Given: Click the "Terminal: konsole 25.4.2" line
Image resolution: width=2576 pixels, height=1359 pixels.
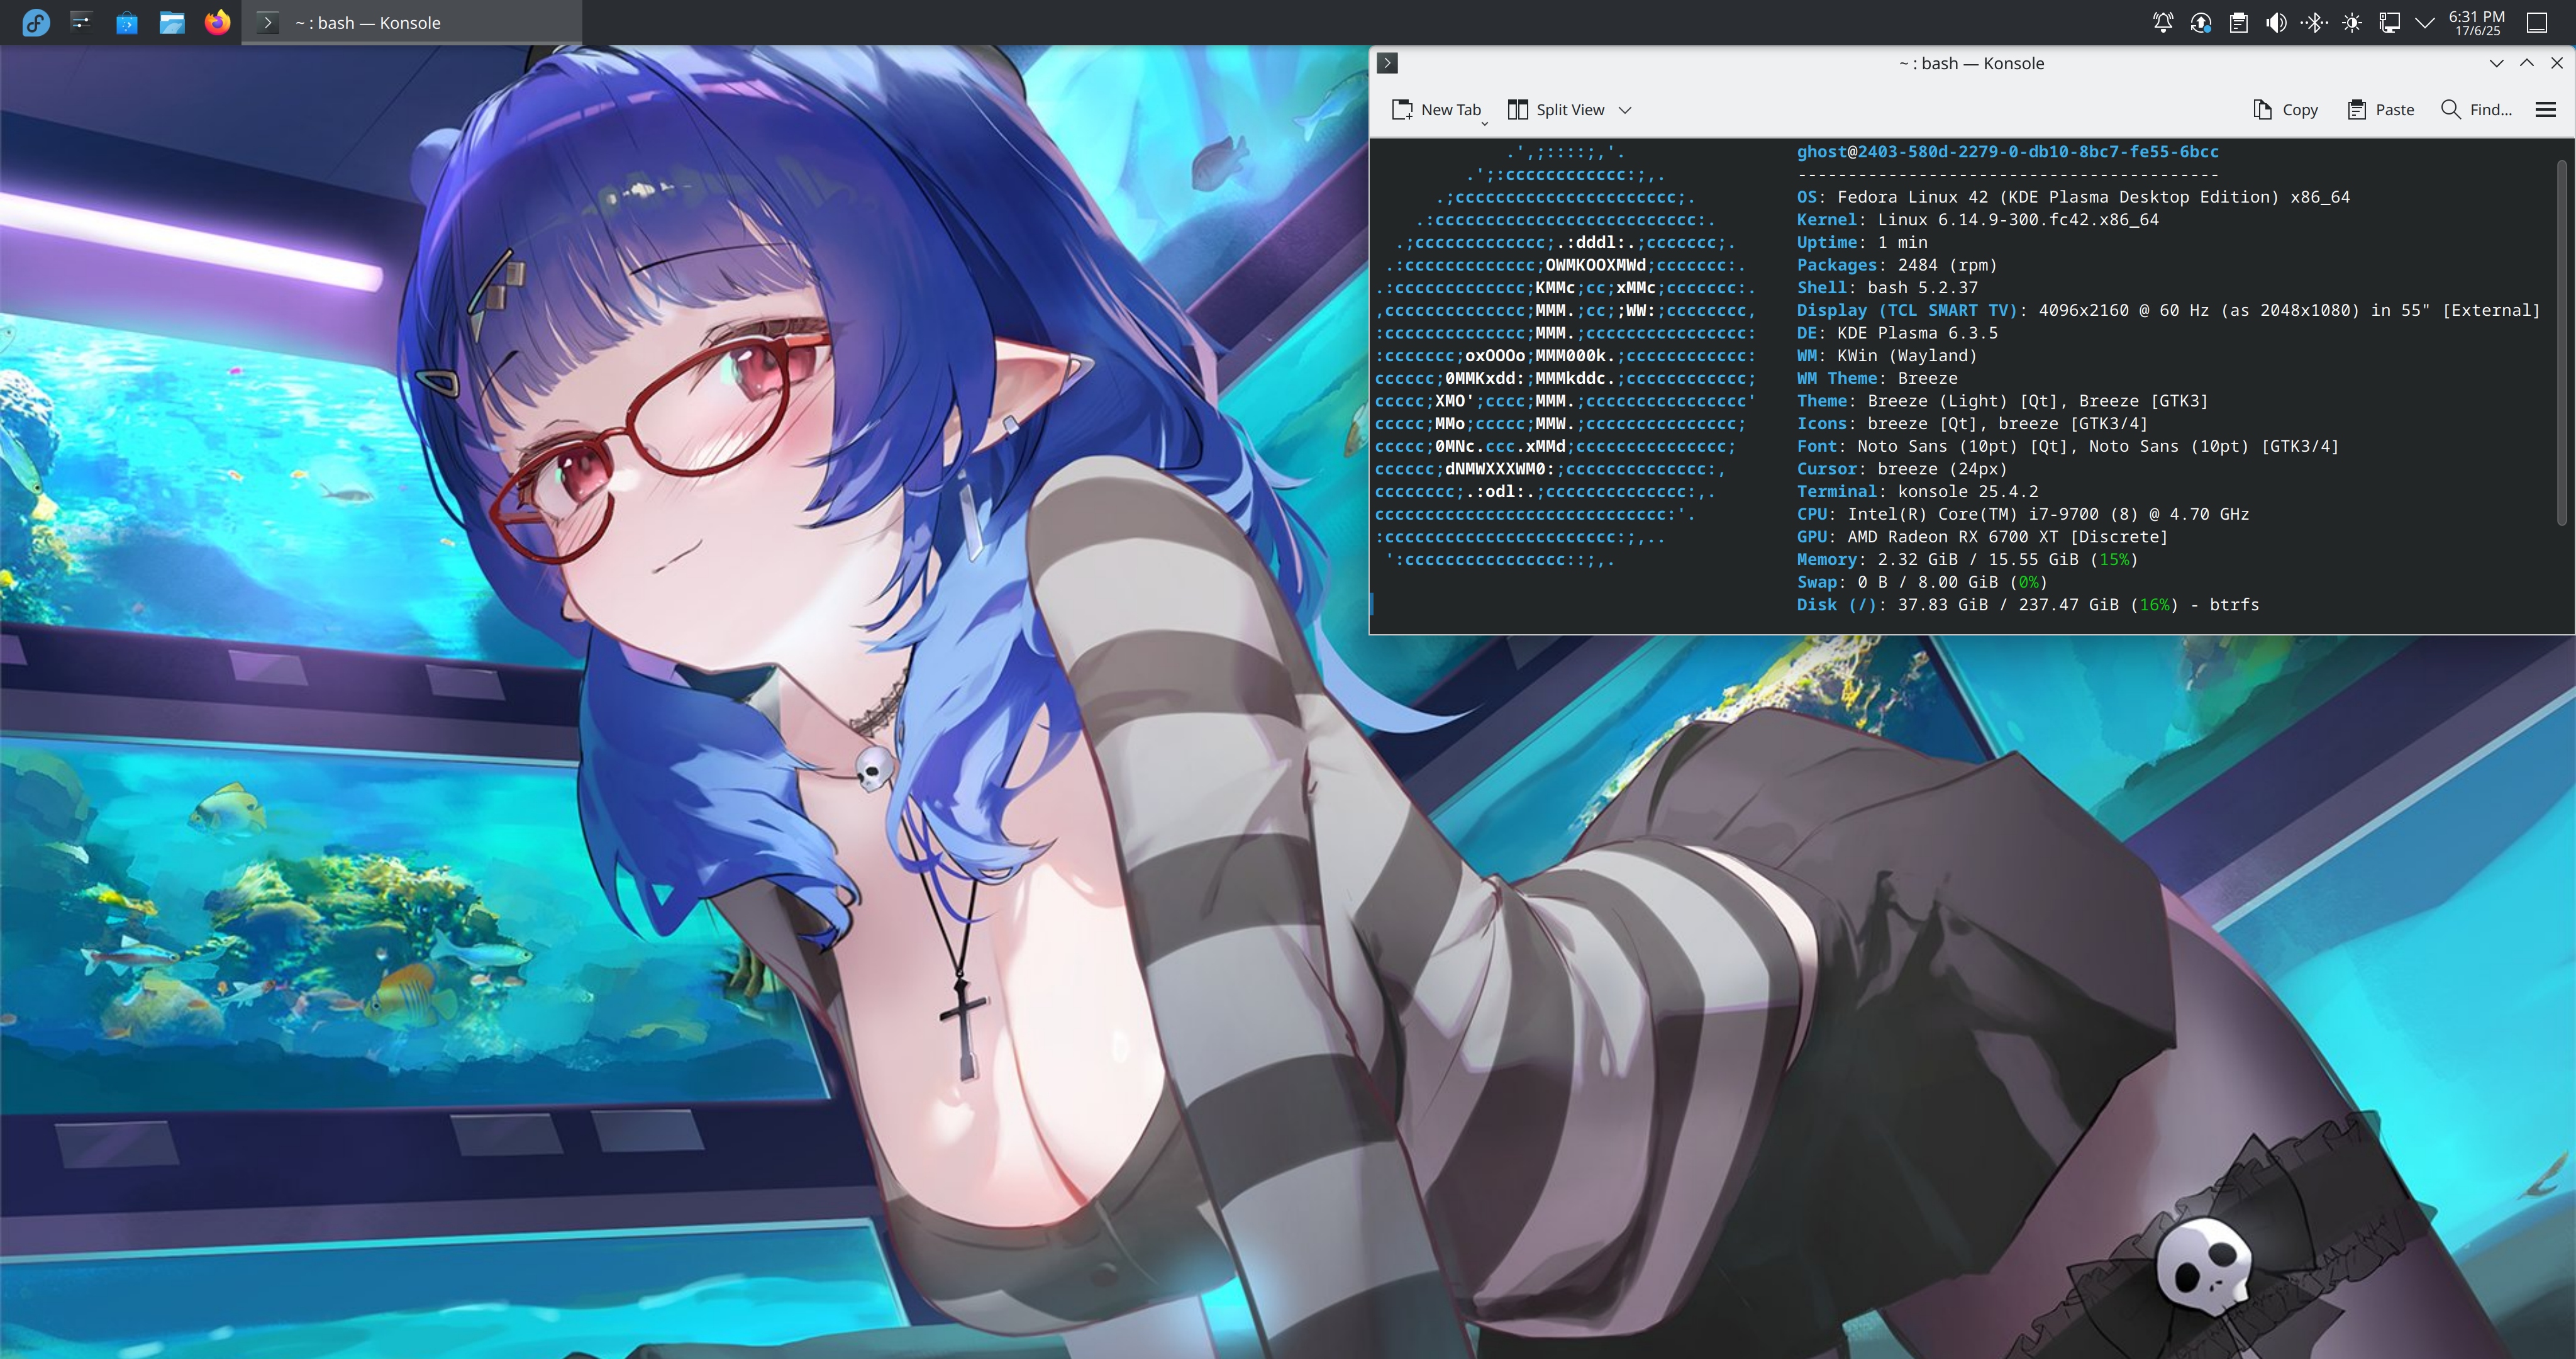Looking at the screenshot, I should coord(1918,491).
